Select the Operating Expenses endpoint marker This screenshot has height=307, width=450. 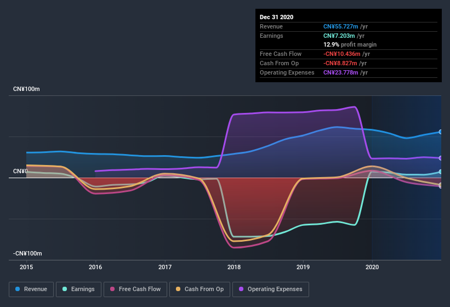tap(441, 158)
